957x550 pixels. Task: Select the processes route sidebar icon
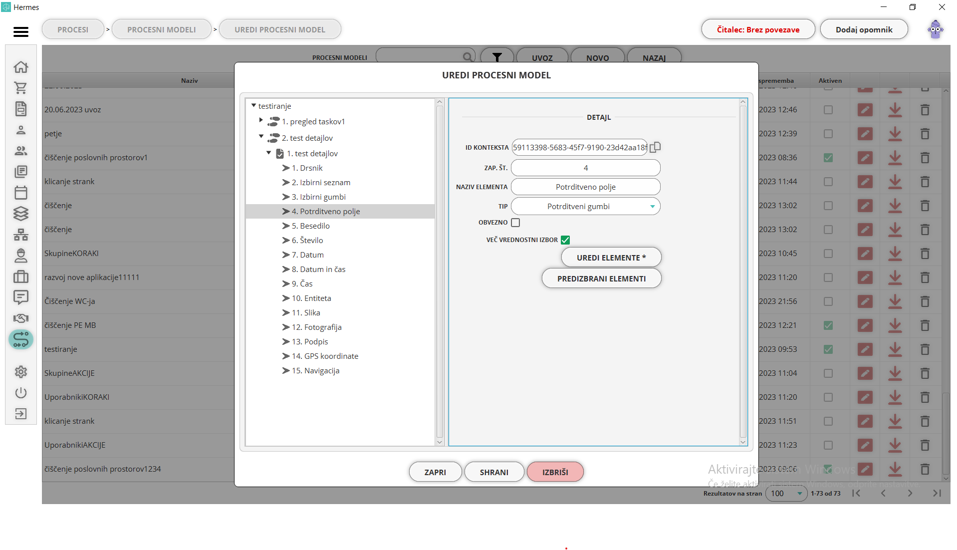(x=21, y=339)
